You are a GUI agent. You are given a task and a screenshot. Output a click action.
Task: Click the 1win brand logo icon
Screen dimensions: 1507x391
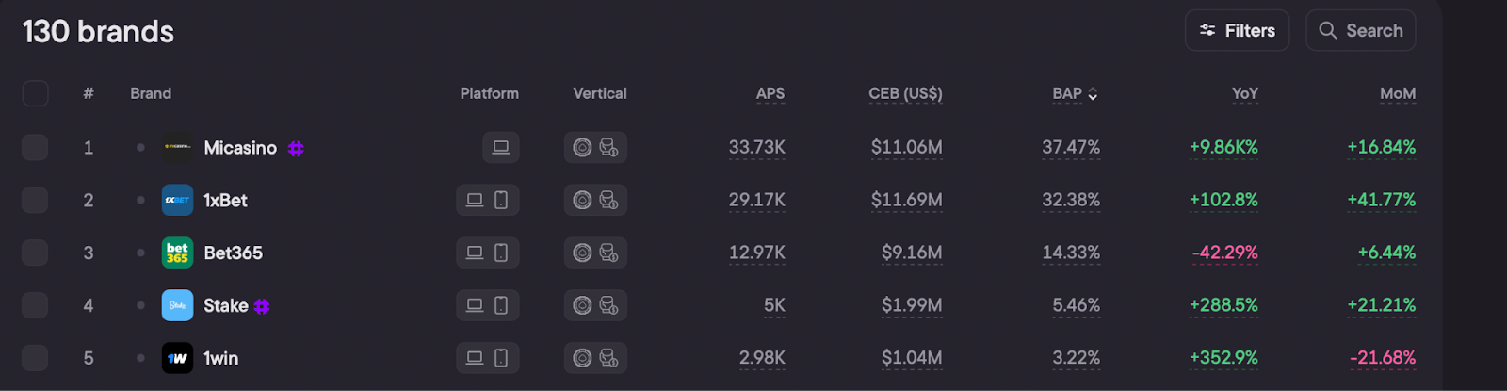coord(177,358)
